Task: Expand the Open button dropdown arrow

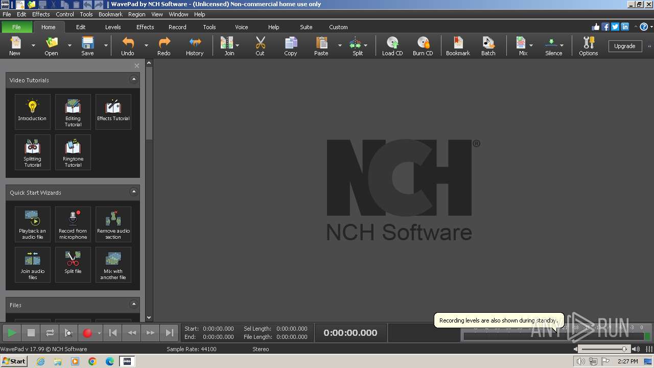Action: pos(69,45)
